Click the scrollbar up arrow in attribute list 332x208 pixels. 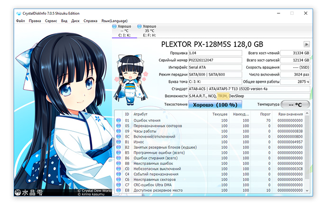(307, 114)
